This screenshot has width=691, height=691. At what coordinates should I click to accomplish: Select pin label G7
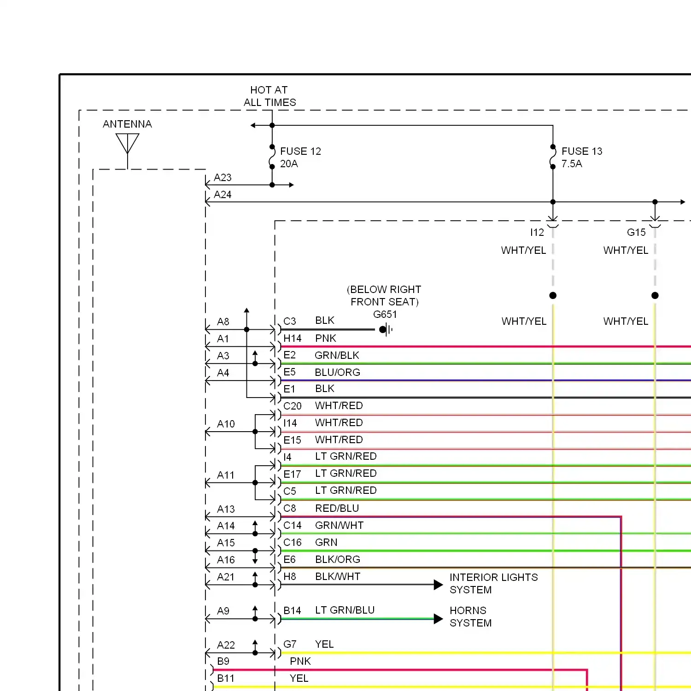tap(290, 644)
